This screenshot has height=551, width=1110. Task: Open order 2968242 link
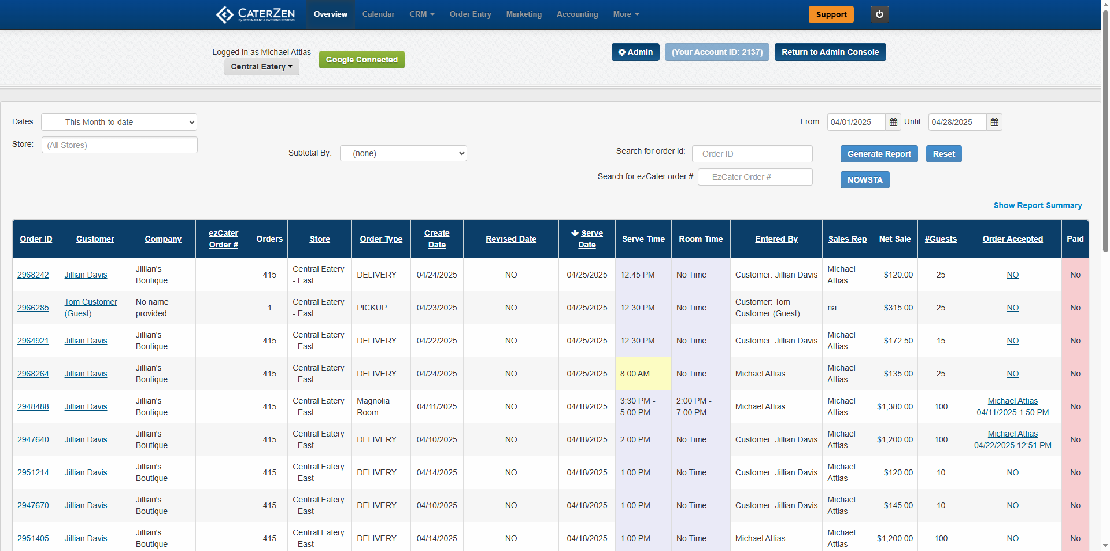tap(33, 275)
